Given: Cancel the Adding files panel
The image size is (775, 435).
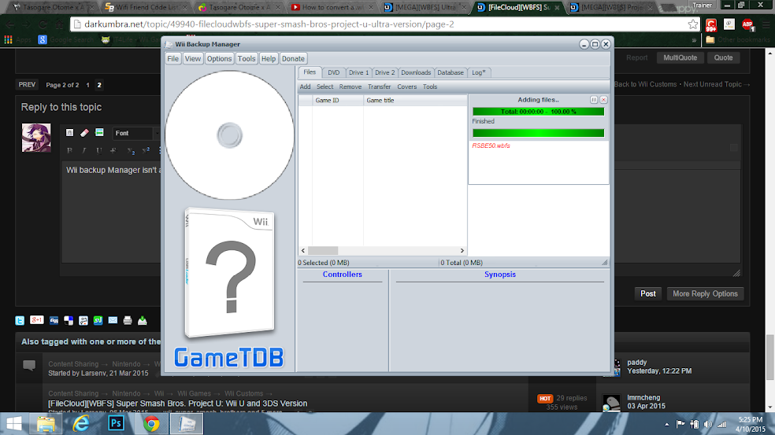Looking at the screenshot, I should point(603,100).
